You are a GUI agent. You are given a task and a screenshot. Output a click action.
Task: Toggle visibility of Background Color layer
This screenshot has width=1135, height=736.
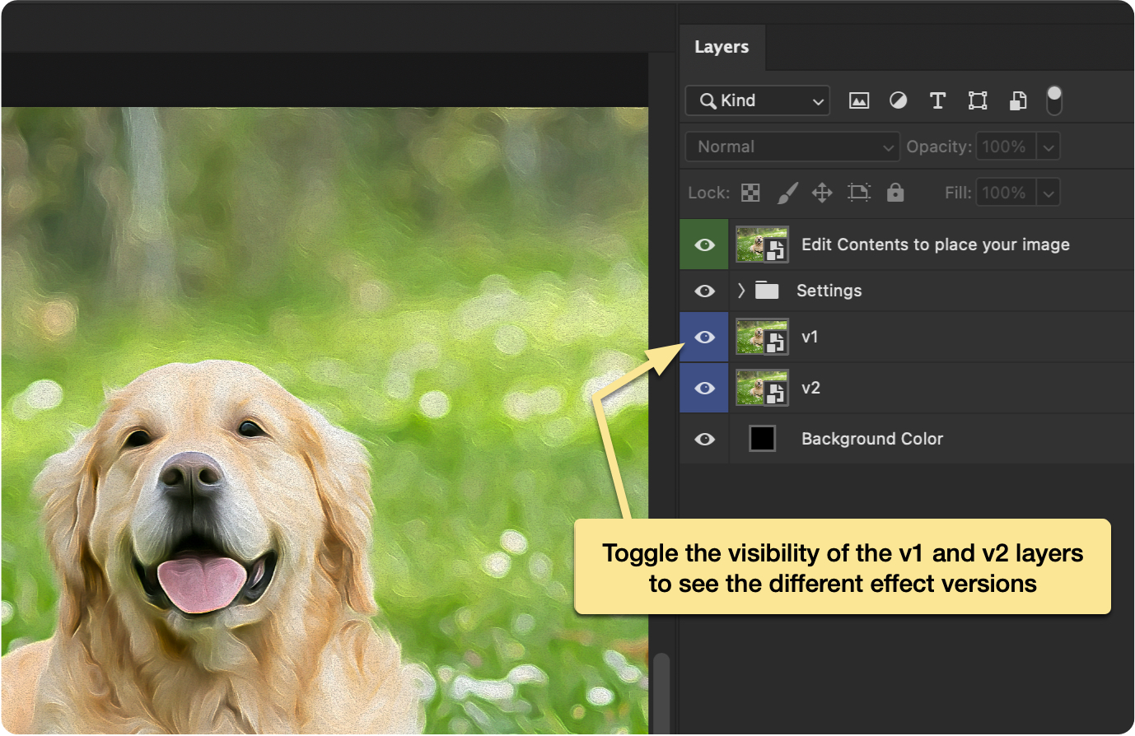(704, 439)
